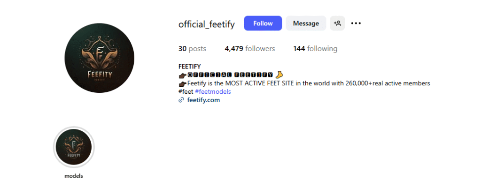Screen dimensions: 481x188
Task: Select the official_feetify username heading
Action: pos(206,24)
